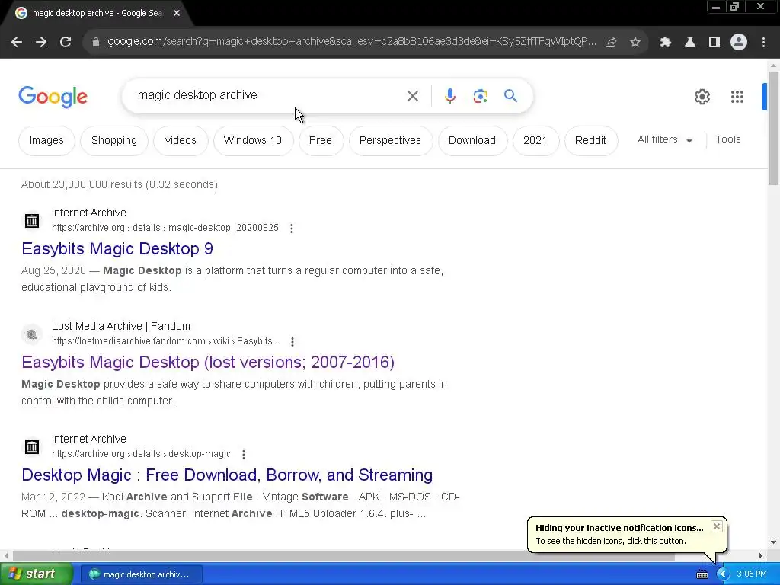Click the padlock site info icon
The height and width of the screenshot is (585, 780).
96,43
